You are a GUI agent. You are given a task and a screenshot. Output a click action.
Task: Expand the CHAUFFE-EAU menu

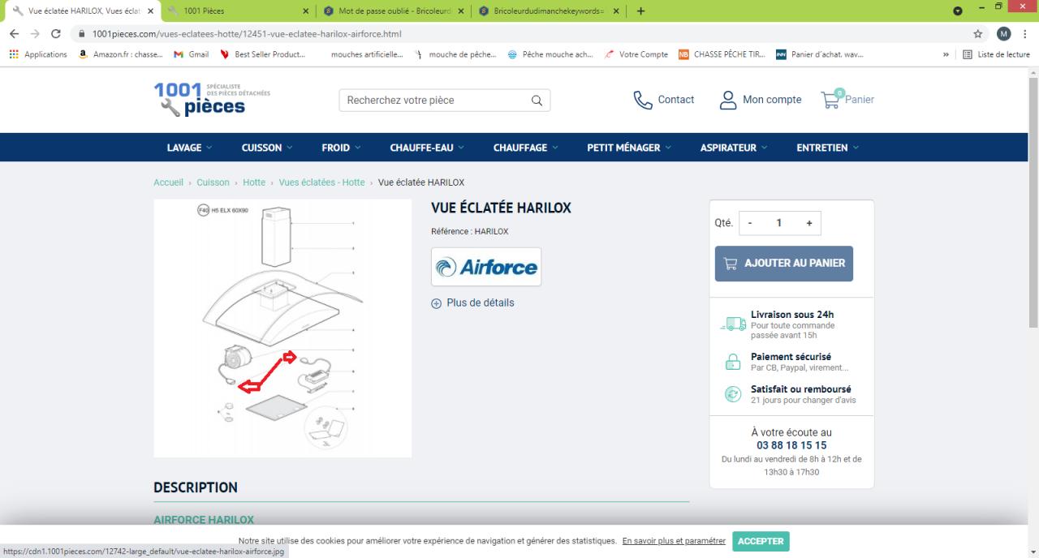click(427, 148)
